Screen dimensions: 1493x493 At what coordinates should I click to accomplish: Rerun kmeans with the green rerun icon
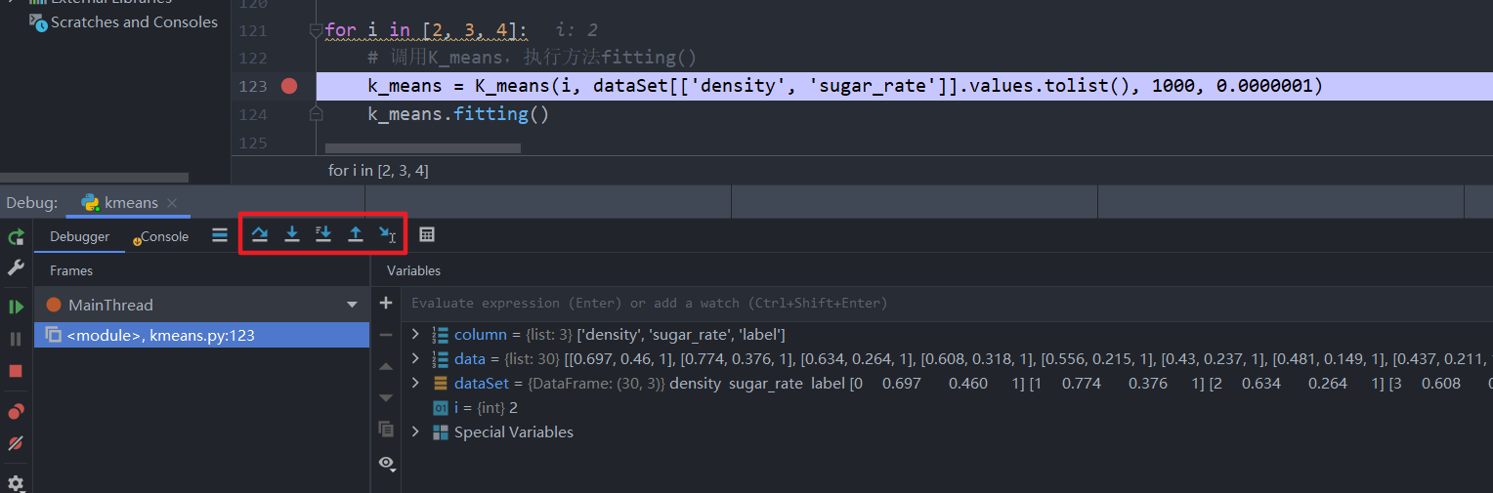point(16,236)
